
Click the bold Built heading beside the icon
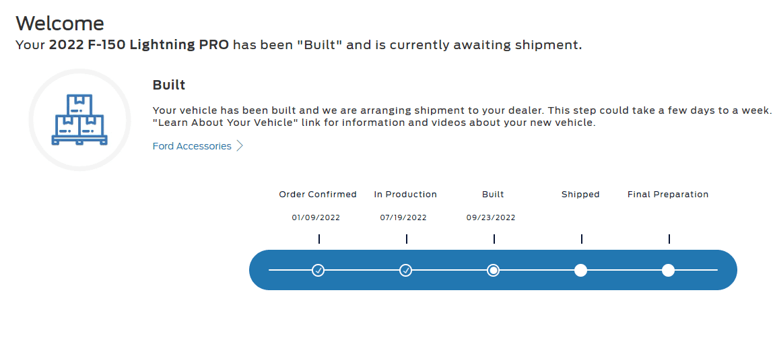(169, 86)
